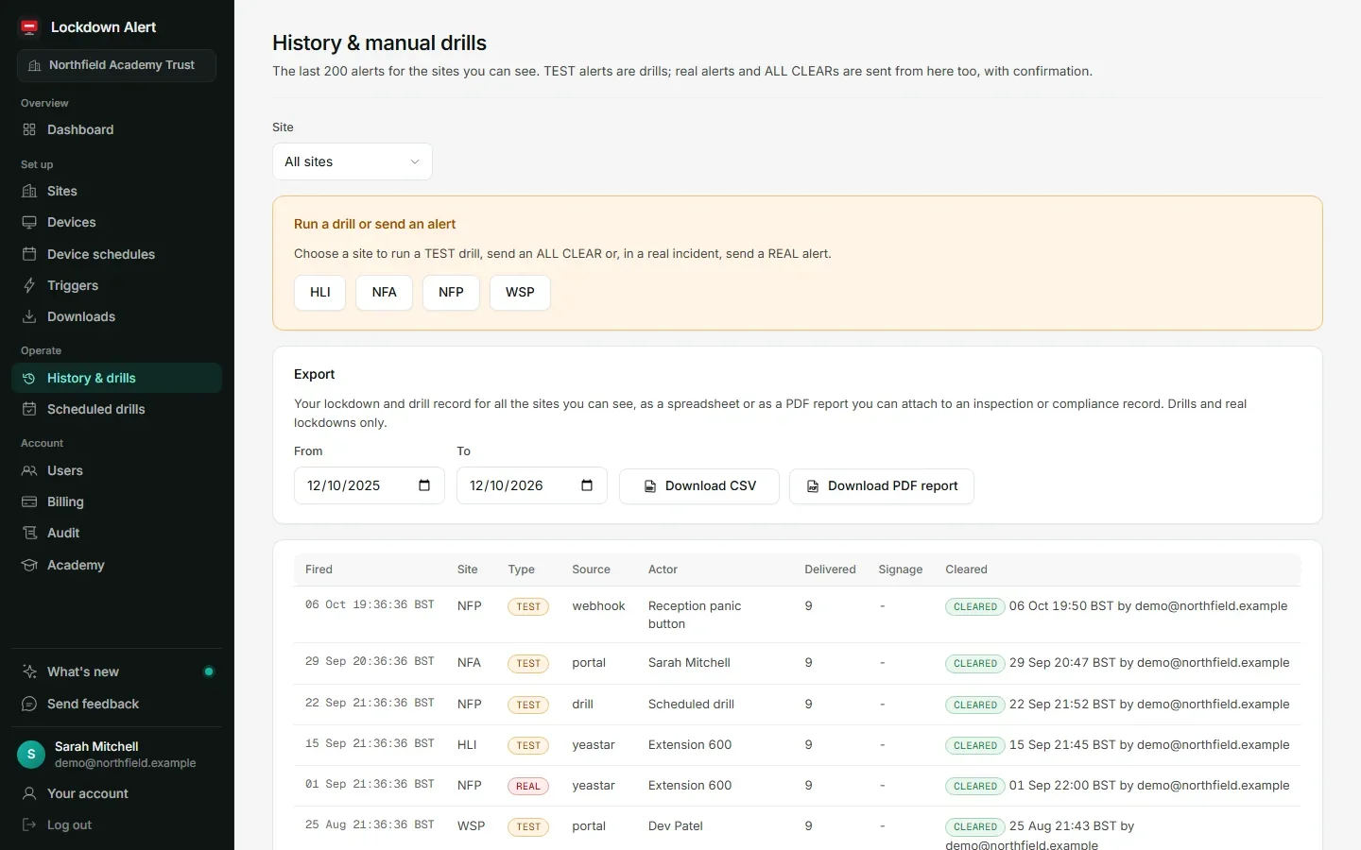
Task: Click the From date field 12/10/2025
Action: pyautogui.click(x=370, y=485)
